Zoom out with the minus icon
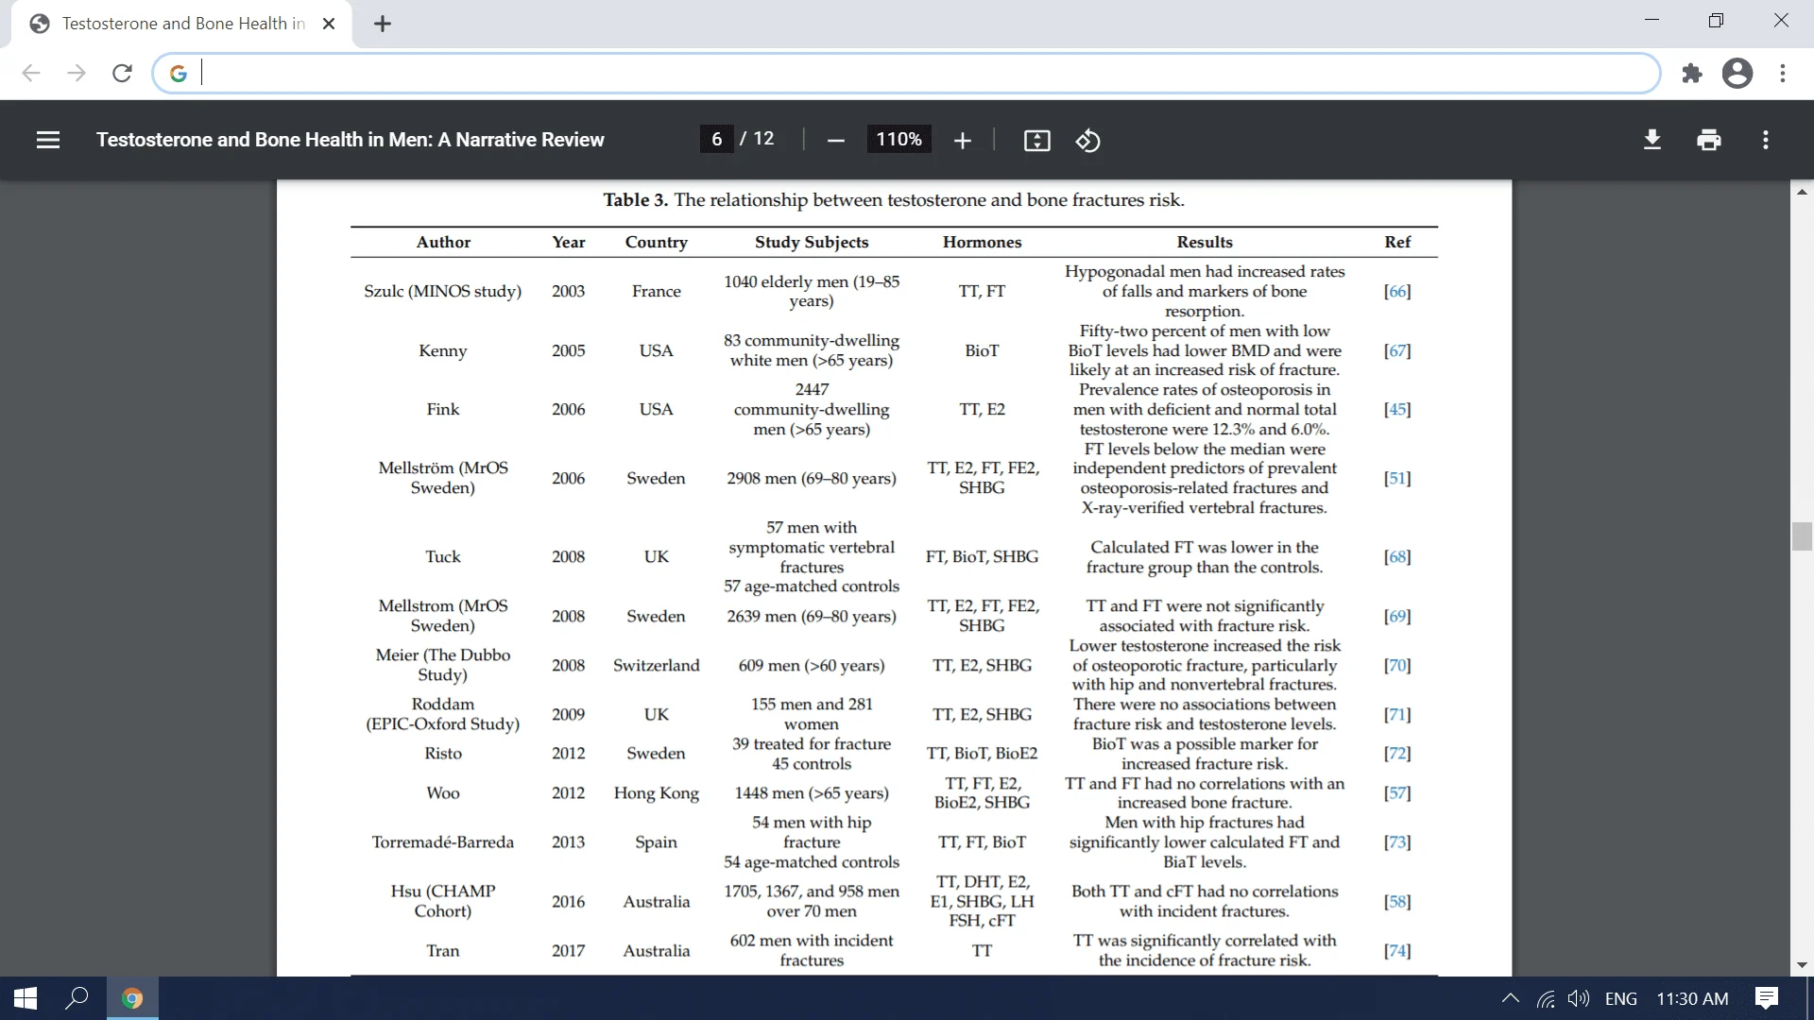The height and width of the screenshot is (1020, 1814). [835, 141]
